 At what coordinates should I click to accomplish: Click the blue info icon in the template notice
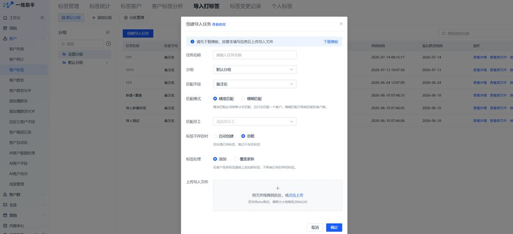pyautogui.click(x=192, y=42)
